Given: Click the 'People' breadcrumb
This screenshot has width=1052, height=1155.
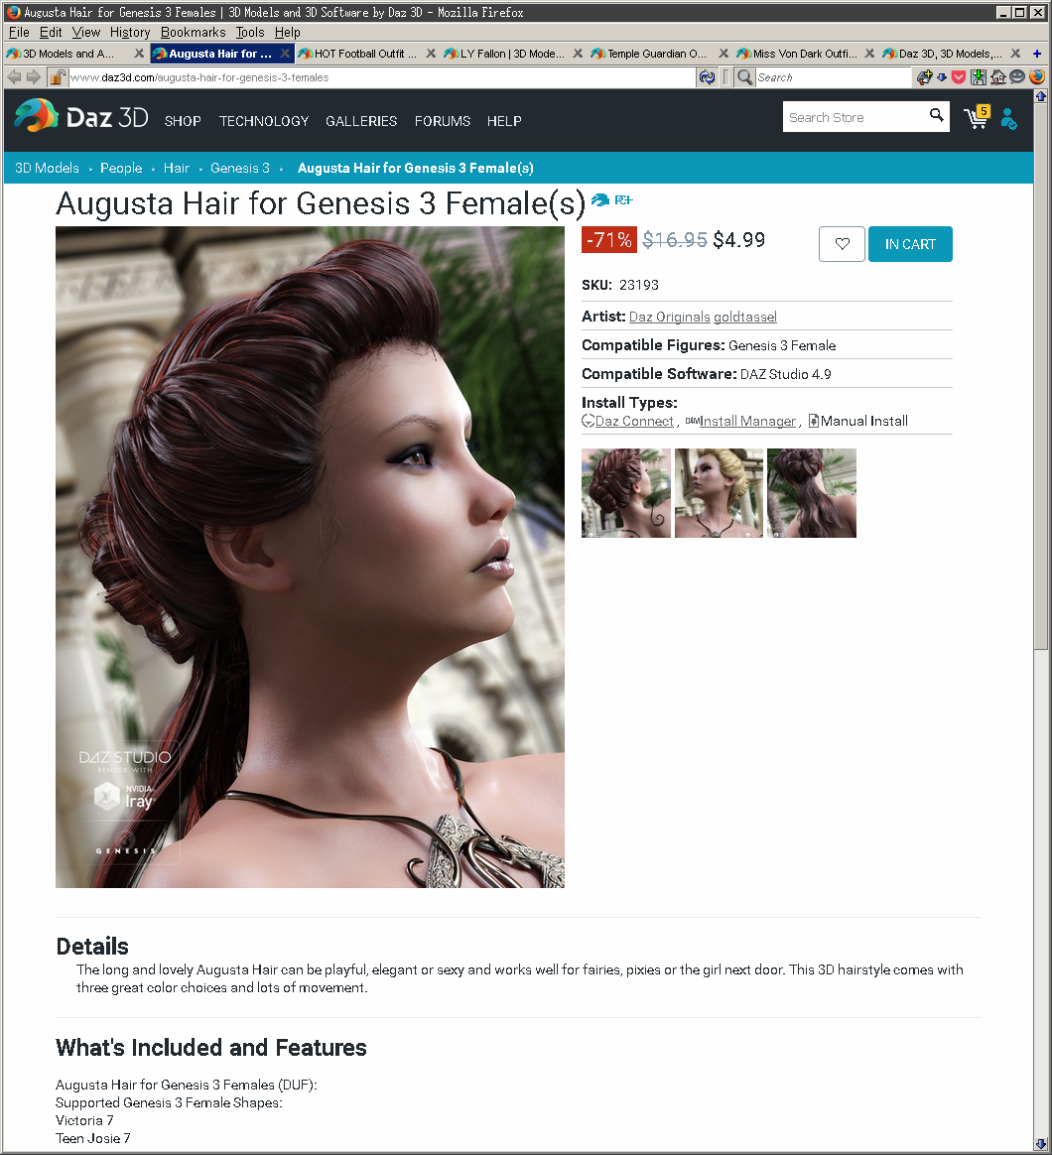Looking at the screenshot, I should tap(121, 168).
